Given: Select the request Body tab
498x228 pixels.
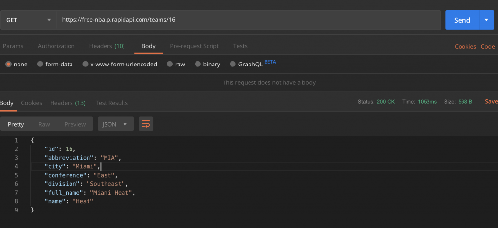Looking at the screenshot, I should tap(148, 46).
